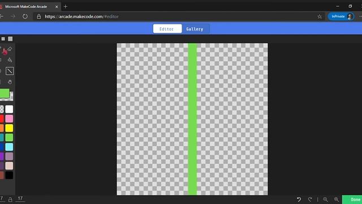The image size is (362, 204).
Task: Minimize the browser window
Action: 338,6
